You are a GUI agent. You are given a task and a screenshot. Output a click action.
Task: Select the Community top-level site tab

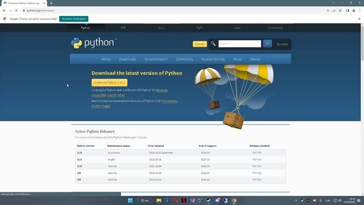tap(275, 28)
